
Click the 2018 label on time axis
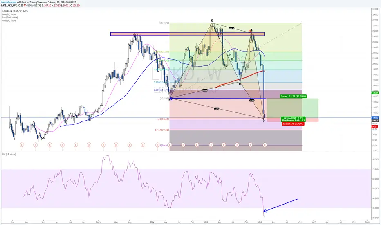(367, 222)
